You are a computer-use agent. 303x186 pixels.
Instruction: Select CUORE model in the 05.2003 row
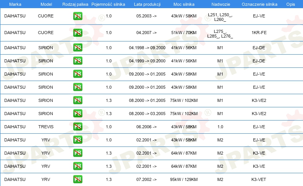coord(46,16)
